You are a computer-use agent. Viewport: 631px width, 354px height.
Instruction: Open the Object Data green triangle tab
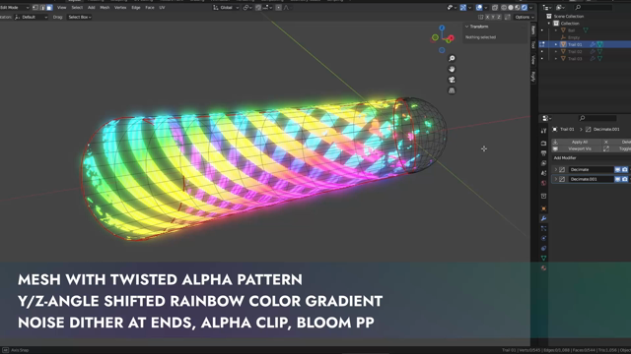(x=543, y=258)
